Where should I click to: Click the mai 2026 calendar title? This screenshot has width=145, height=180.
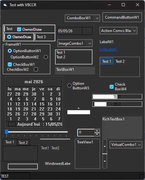pos(34,82)
